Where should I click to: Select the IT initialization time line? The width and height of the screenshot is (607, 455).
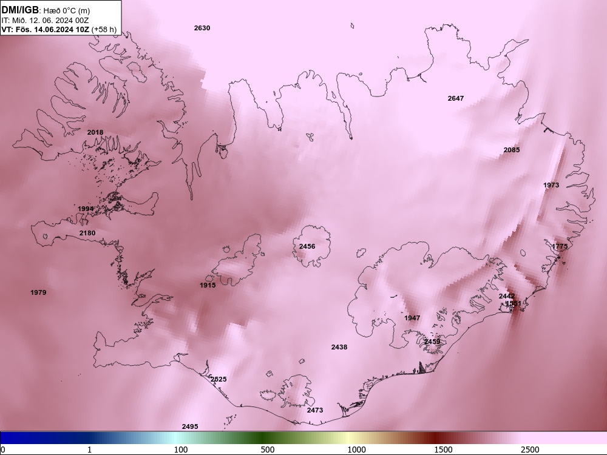tap(45, 21)
